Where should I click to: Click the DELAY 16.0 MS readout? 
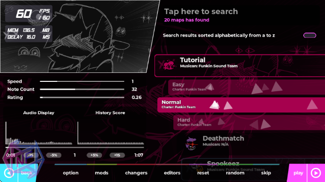pos(29,37)
